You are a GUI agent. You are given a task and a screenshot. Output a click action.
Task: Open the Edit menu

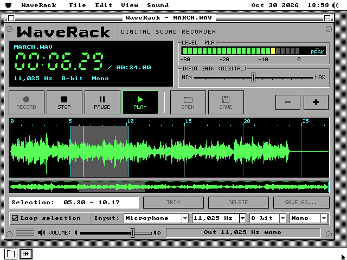tap(104, 5)
